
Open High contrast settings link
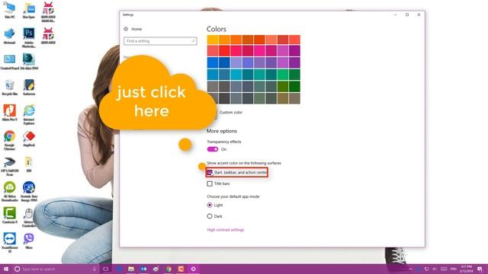point(226,230)
